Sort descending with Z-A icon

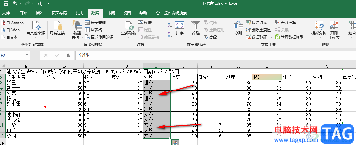(170, 35)
